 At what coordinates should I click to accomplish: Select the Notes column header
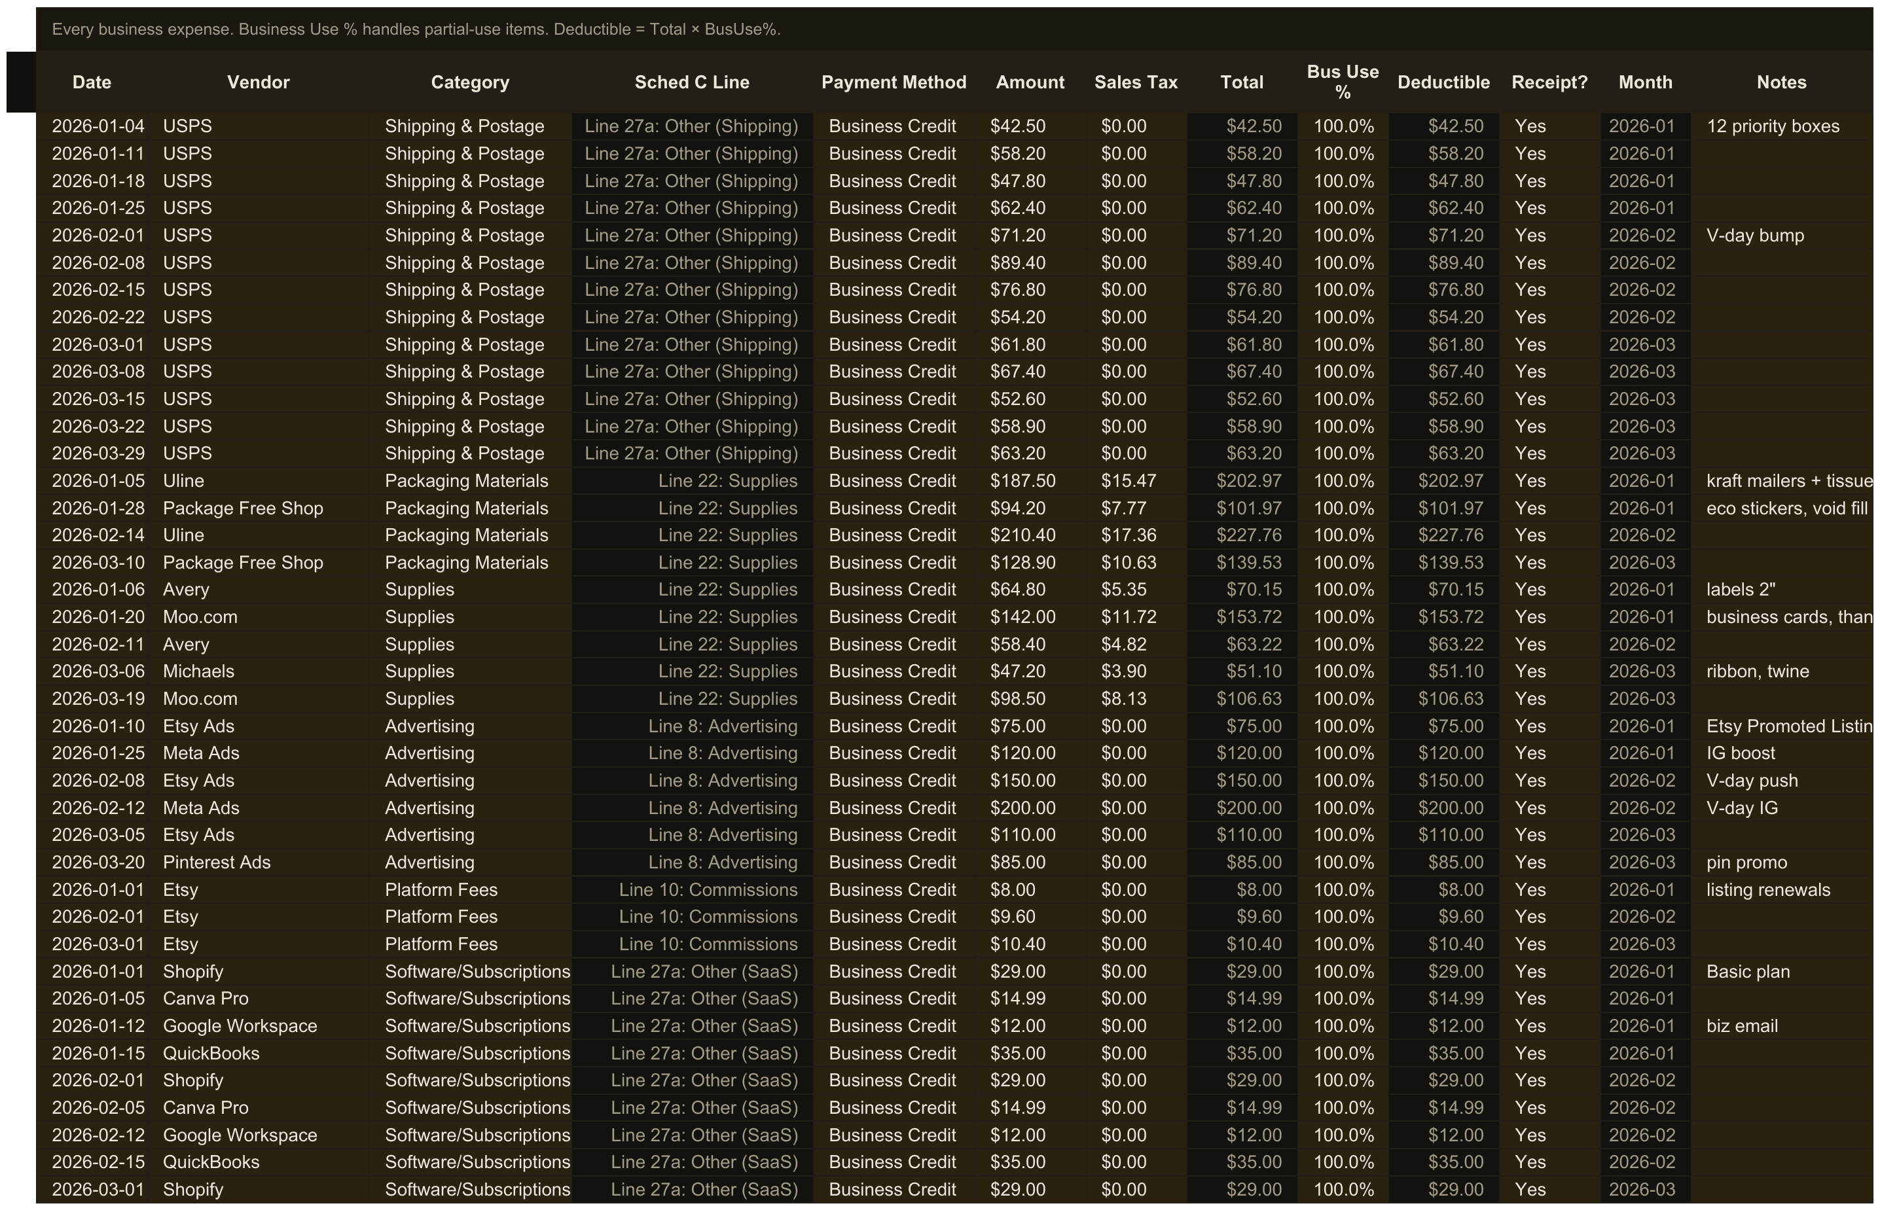(1782, 82)
